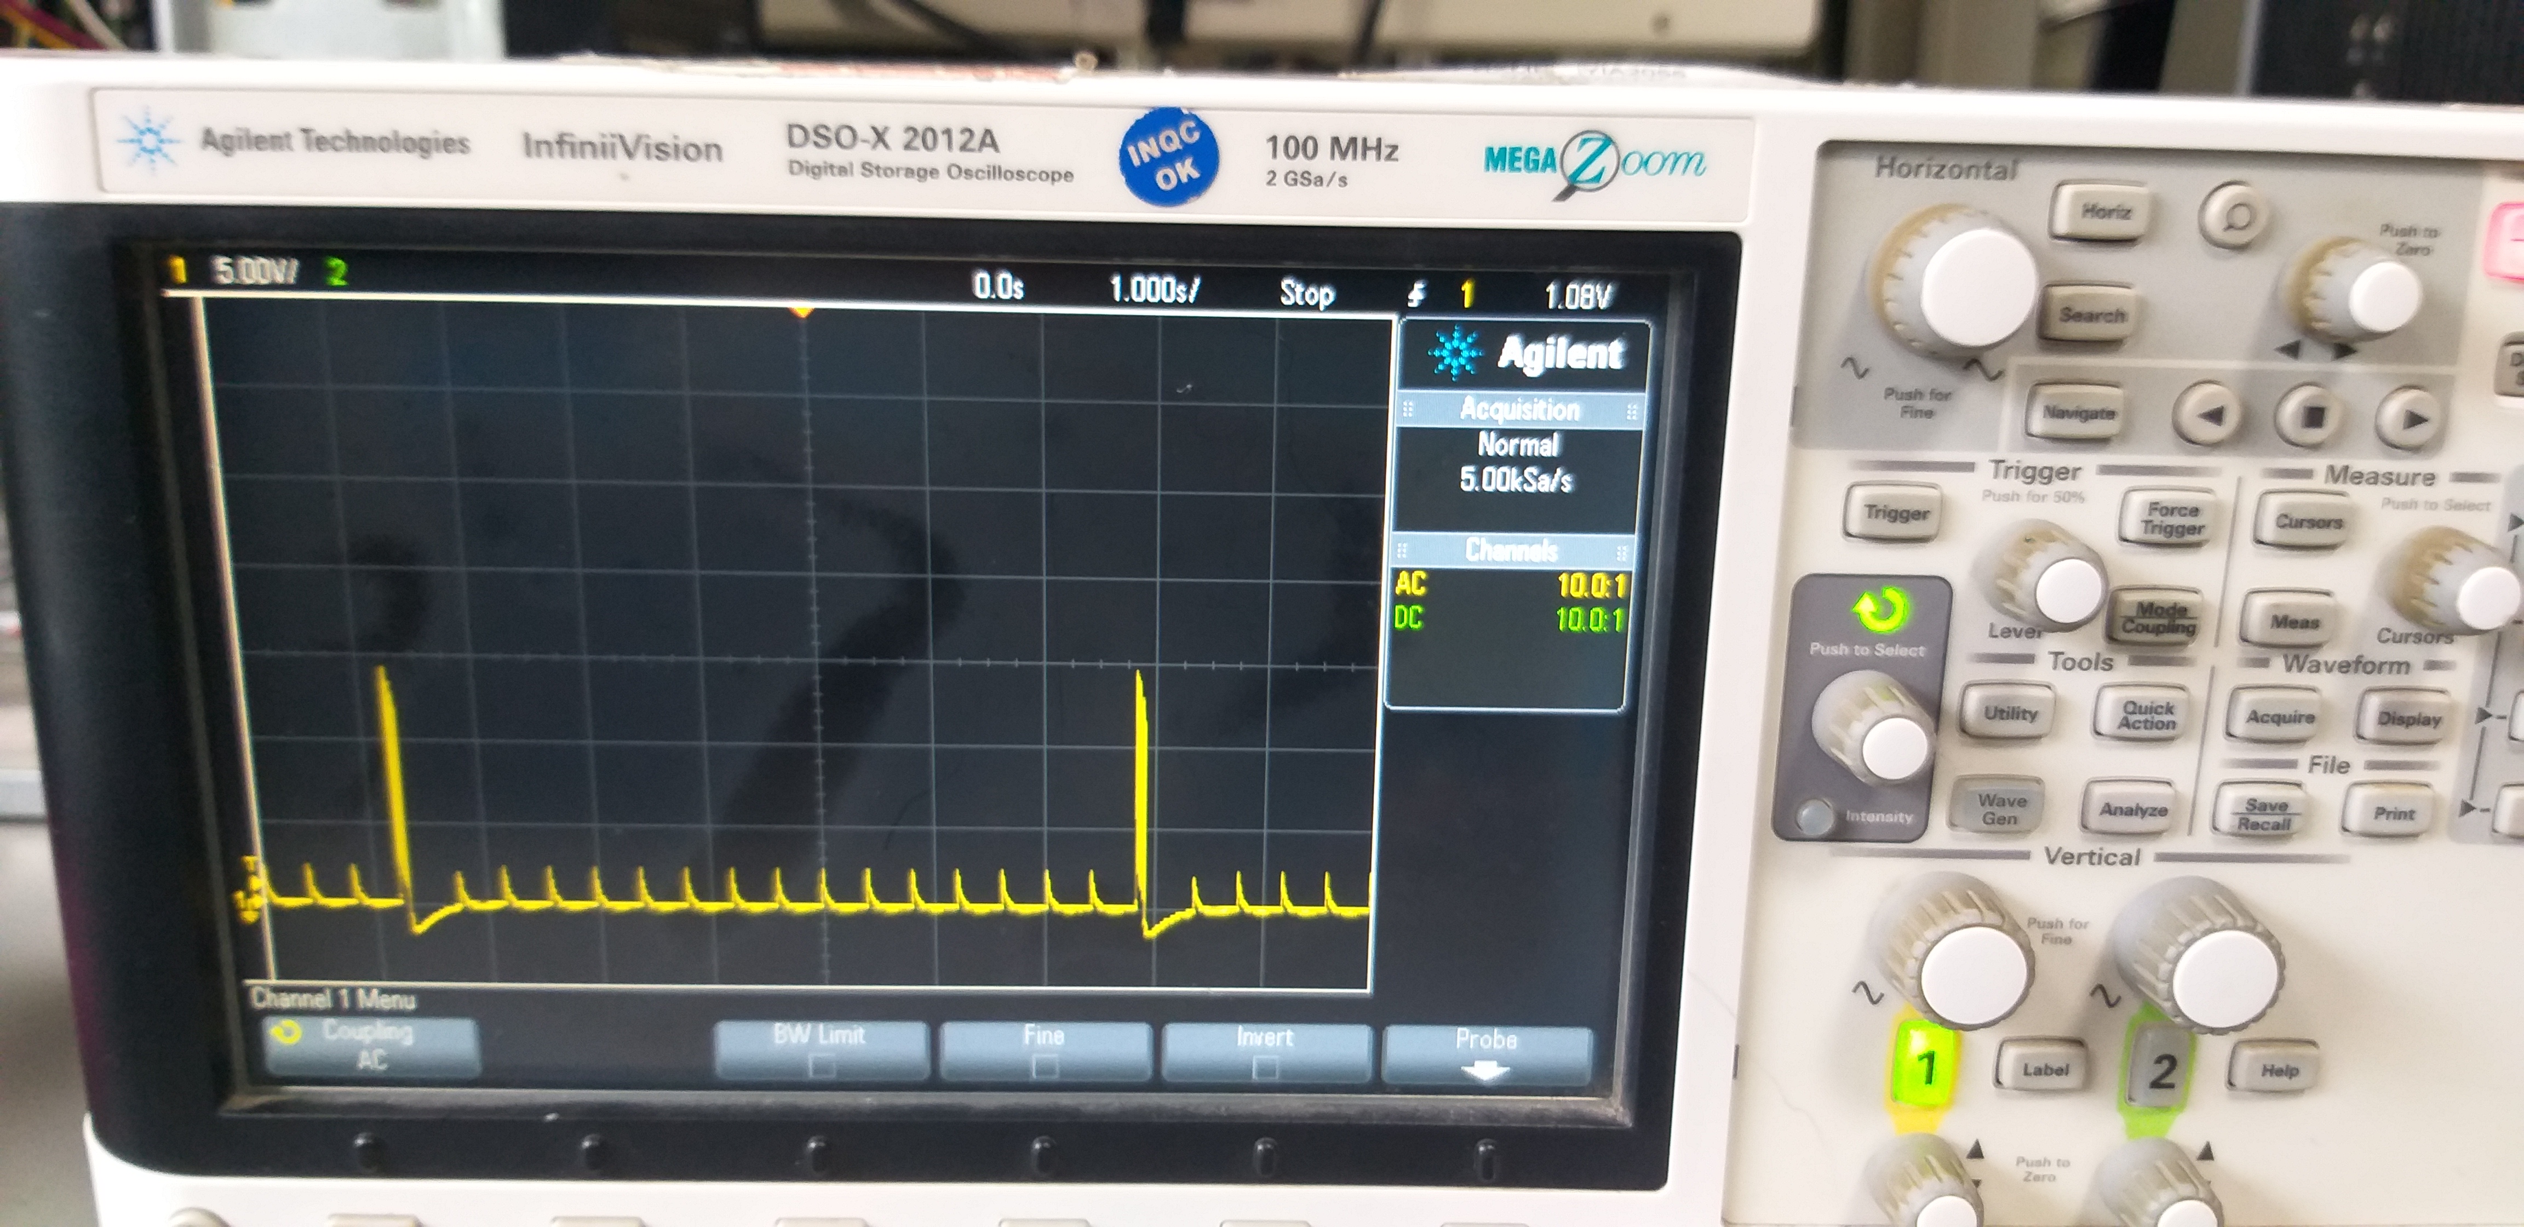
Task: Click the Analyze button
Action: click(2132, 811)
